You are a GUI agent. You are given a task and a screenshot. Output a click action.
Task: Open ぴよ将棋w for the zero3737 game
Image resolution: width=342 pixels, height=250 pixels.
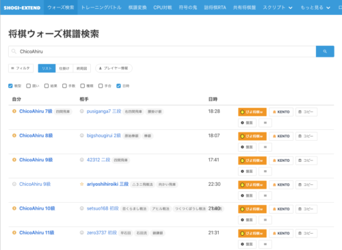[x=252, y=234]
